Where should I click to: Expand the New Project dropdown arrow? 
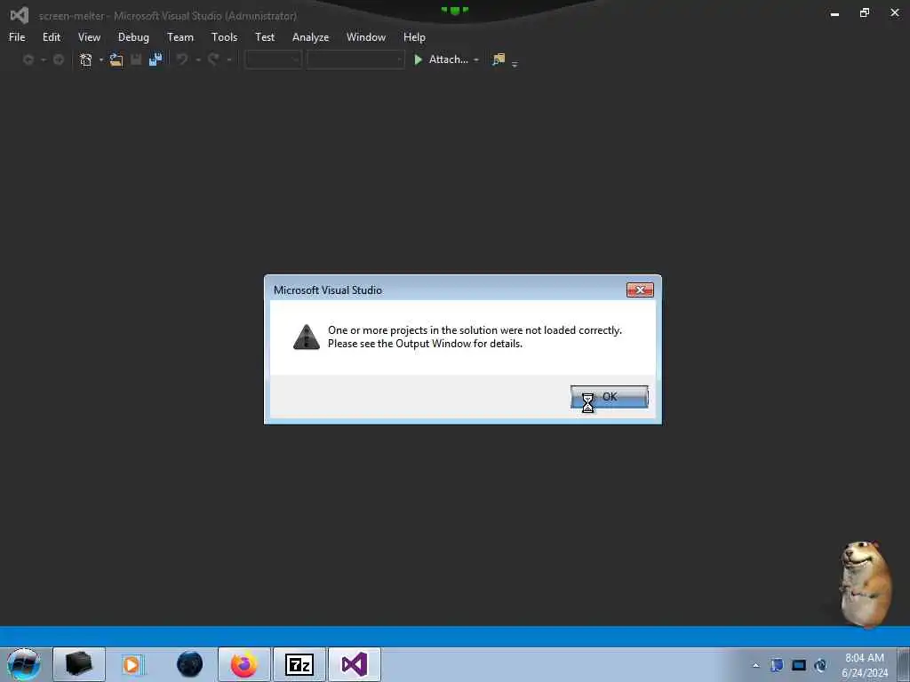click(101, 59)
